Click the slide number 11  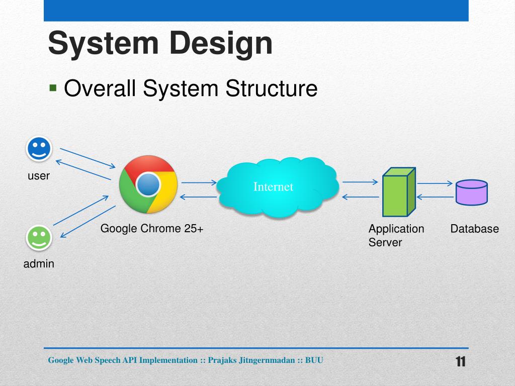point(461,362)
